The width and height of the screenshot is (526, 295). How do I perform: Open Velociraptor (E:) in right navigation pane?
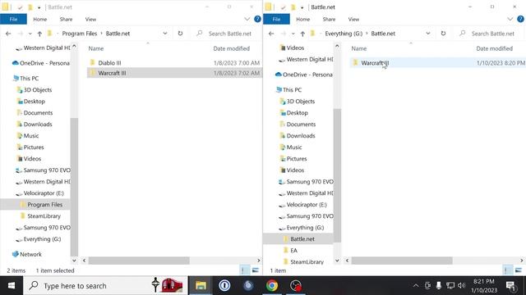[303, 204]
